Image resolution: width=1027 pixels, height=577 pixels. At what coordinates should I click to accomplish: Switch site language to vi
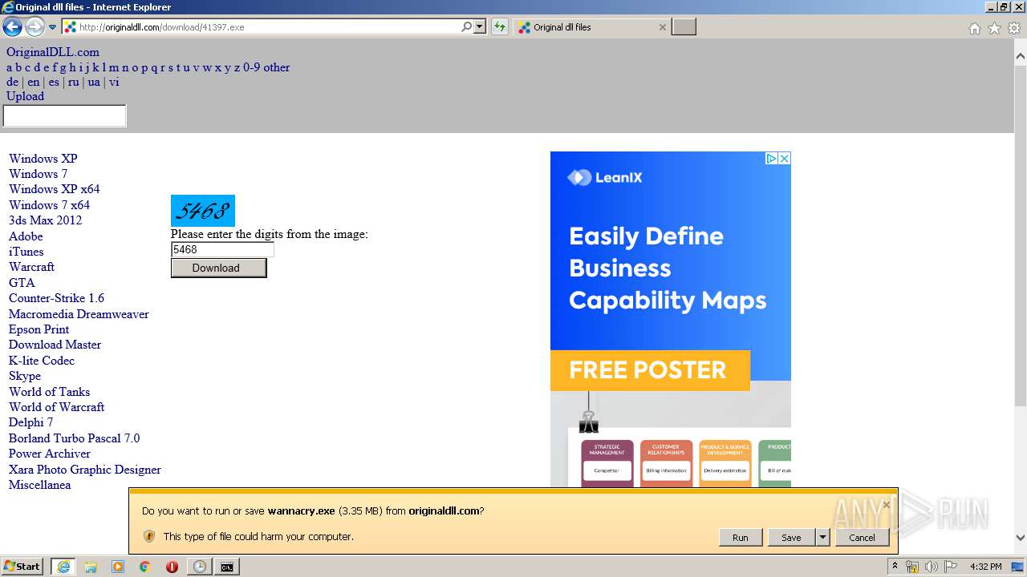pos(114,82)
